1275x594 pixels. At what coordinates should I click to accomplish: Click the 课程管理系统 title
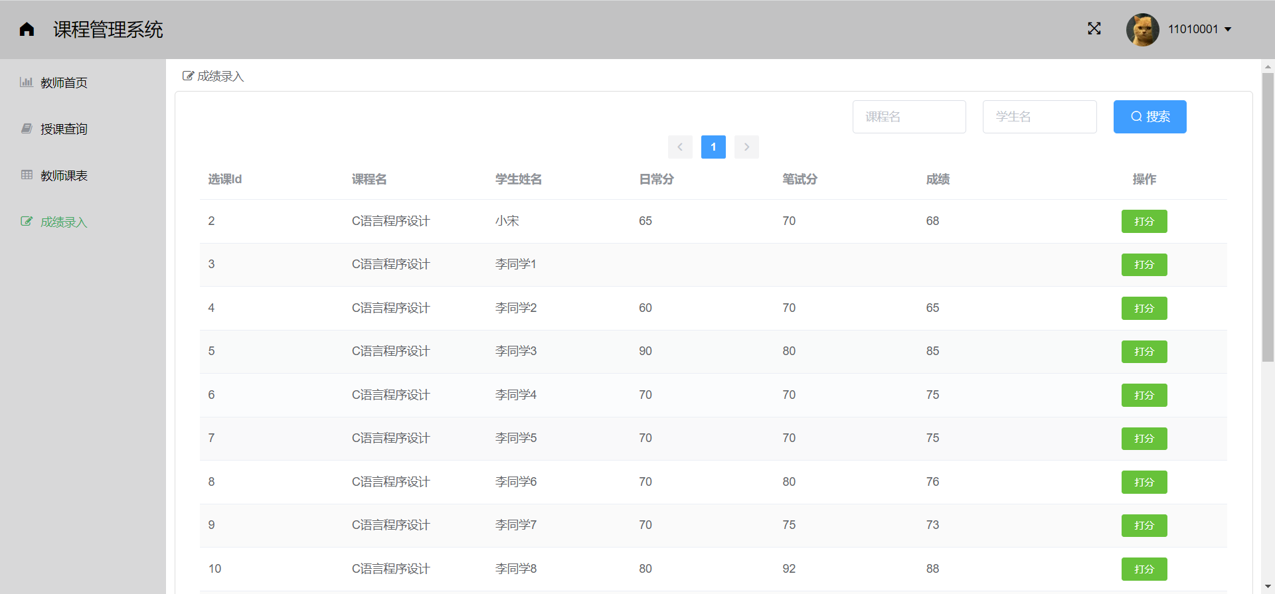(x=108, y=29)
